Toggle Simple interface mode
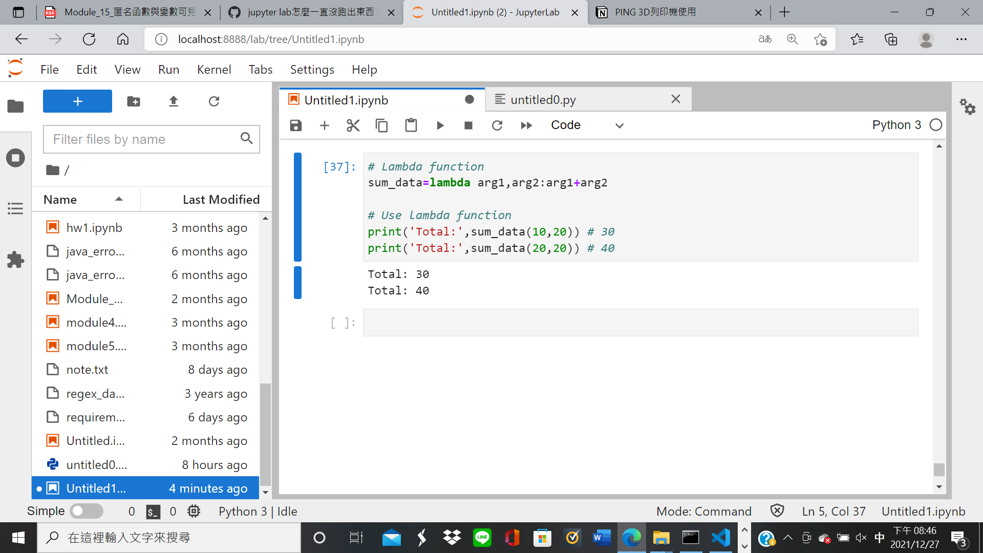 click(x=86, y=511)
